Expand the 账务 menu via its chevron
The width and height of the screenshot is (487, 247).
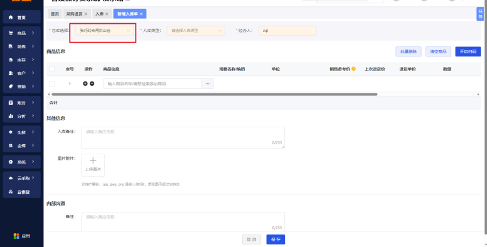click(x=33, y=102)
